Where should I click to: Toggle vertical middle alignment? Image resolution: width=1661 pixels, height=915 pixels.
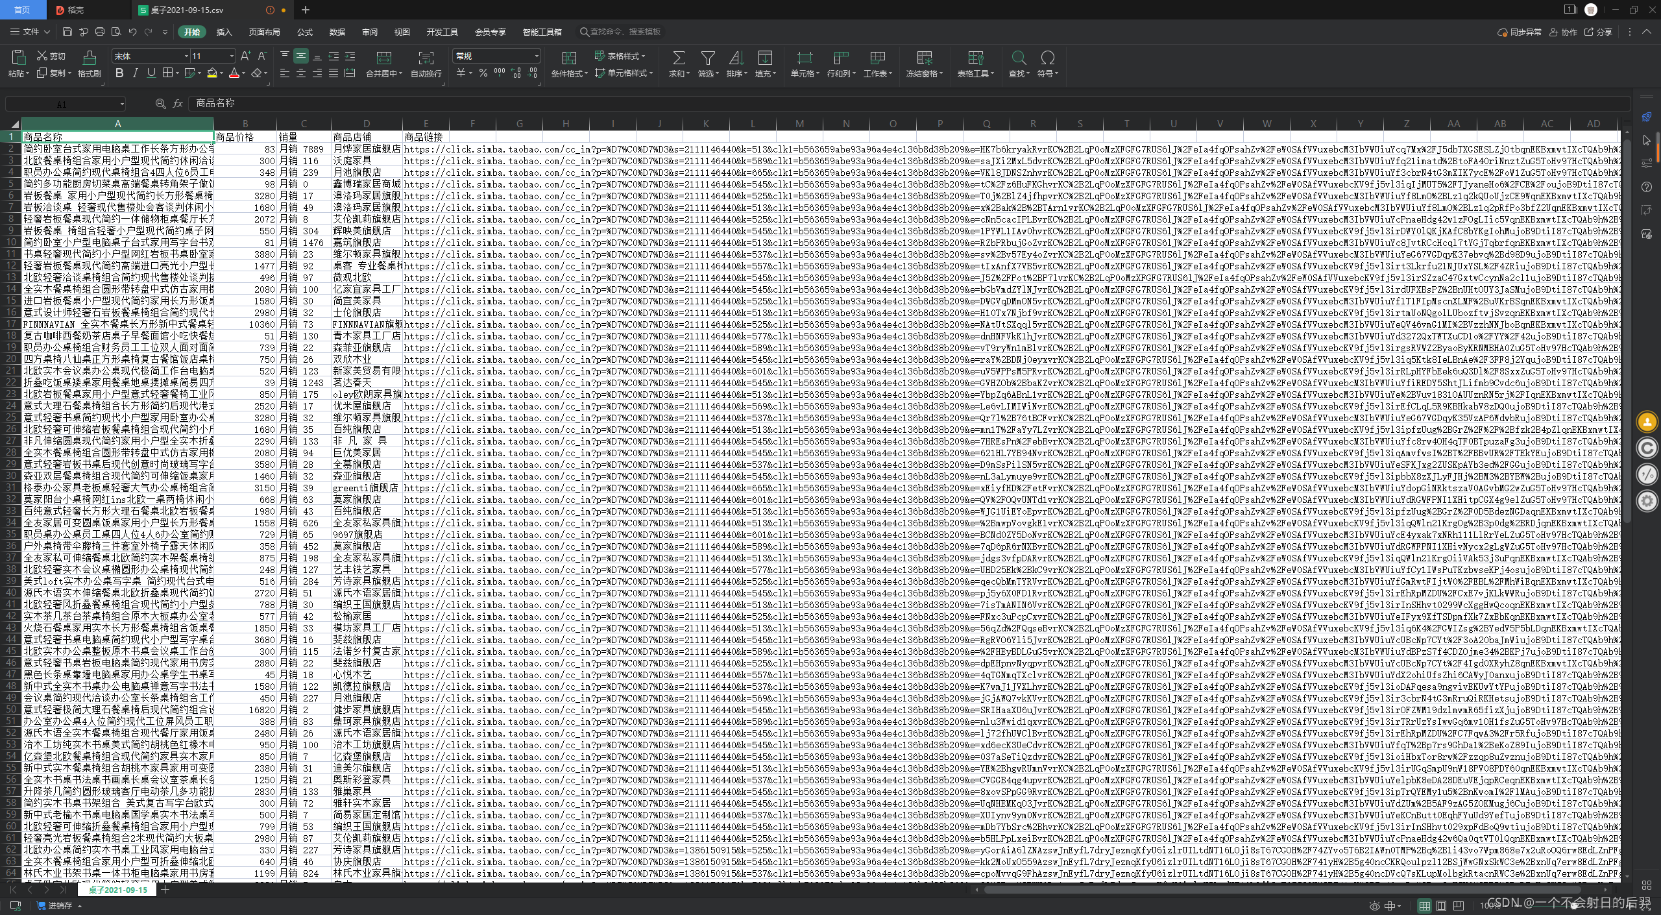300,56
